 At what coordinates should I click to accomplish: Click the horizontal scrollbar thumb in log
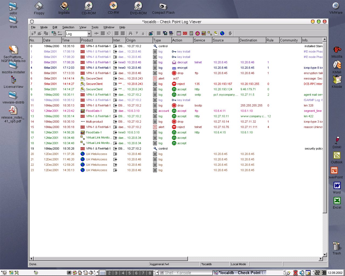tap(111, 259)
